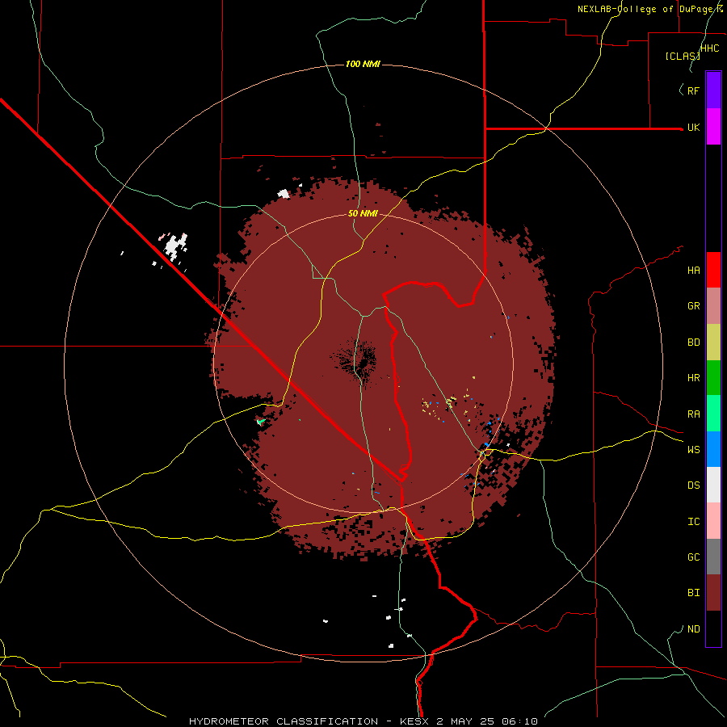Click the yellow big drops echoes southeast
The height and width of the screenshot is (727, 727).
point(449,403)
